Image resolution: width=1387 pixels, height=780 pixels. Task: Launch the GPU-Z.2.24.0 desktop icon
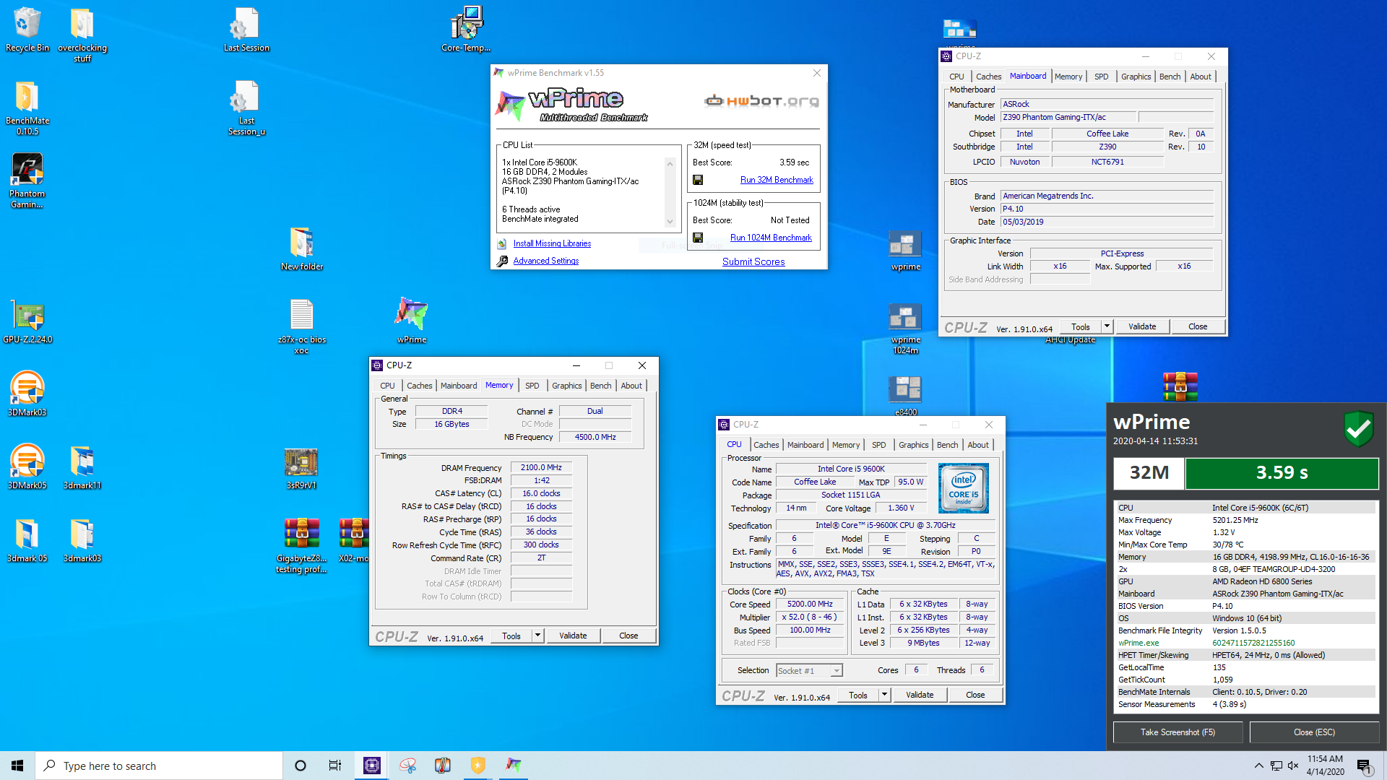[27, 321]
